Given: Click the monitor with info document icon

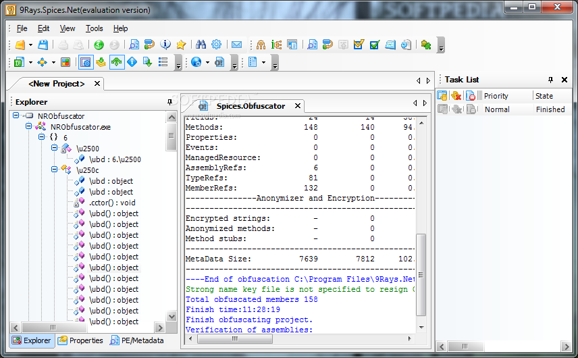Looking at the screenshot, I should 292,45.
